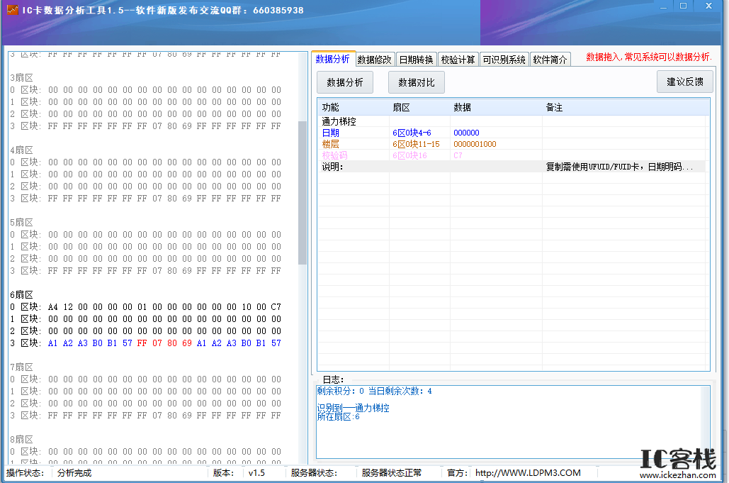729x483 pixels.
Task: Select the 日期 row in results table
Action: tap(513, 133)
